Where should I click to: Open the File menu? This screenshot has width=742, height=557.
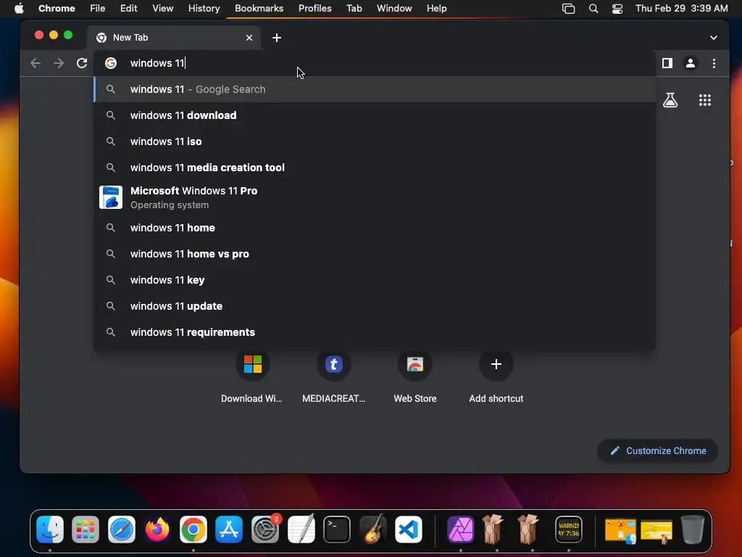[x=98, y=8]
